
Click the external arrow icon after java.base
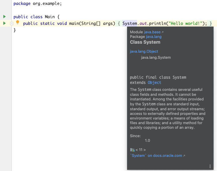pyautogui.click(x=163, y=32)
